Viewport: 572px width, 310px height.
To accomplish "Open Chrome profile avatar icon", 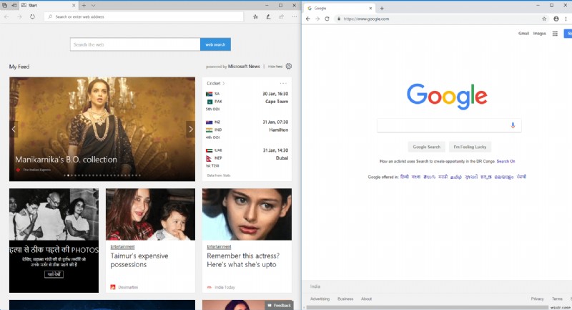I will tap(556, 19).
